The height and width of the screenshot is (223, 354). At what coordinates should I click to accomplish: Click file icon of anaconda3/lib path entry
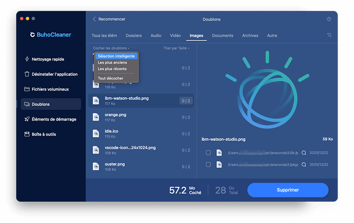click(219, 153)
